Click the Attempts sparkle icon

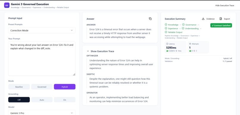[190, 44]
